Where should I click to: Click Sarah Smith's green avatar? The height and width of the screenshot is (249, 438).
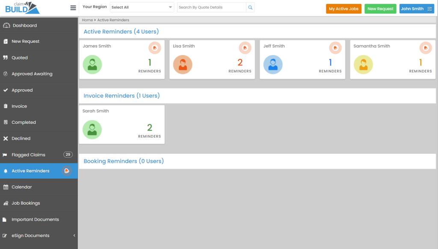click(92, 130)
